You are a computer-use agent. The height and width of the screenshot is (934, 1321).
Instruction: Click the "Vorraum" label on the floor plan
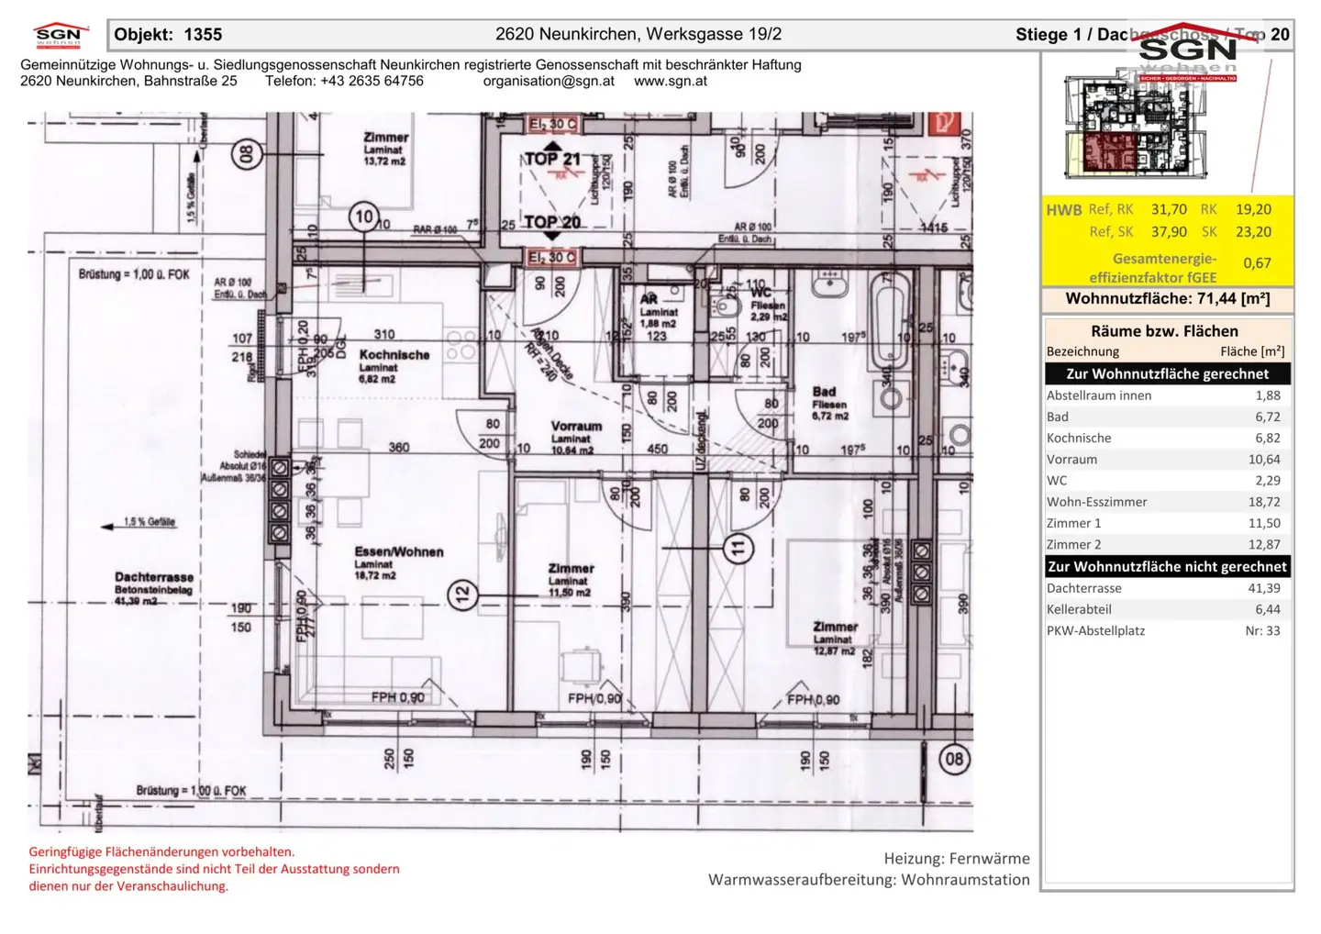[x=576, y=427]
